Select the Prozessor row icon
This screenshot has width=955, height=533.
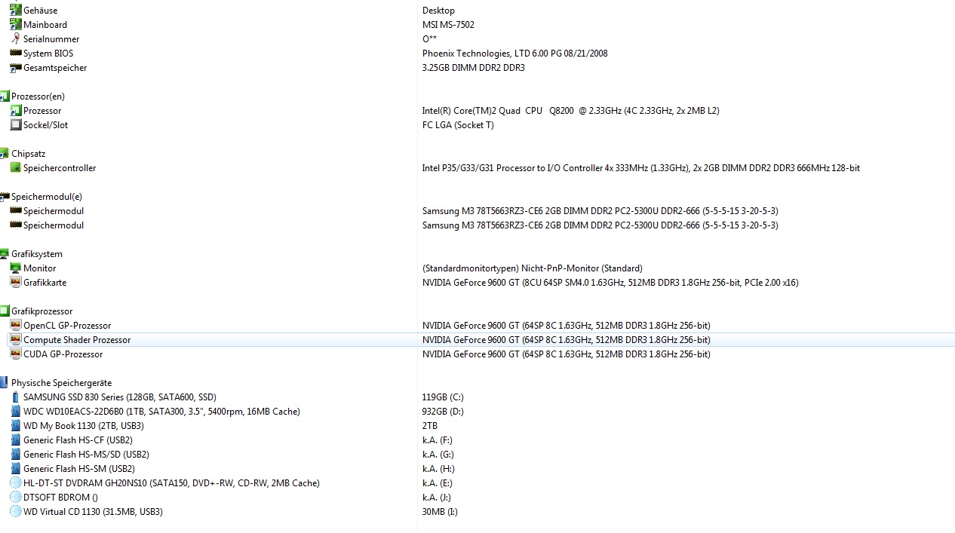[16, 111]
